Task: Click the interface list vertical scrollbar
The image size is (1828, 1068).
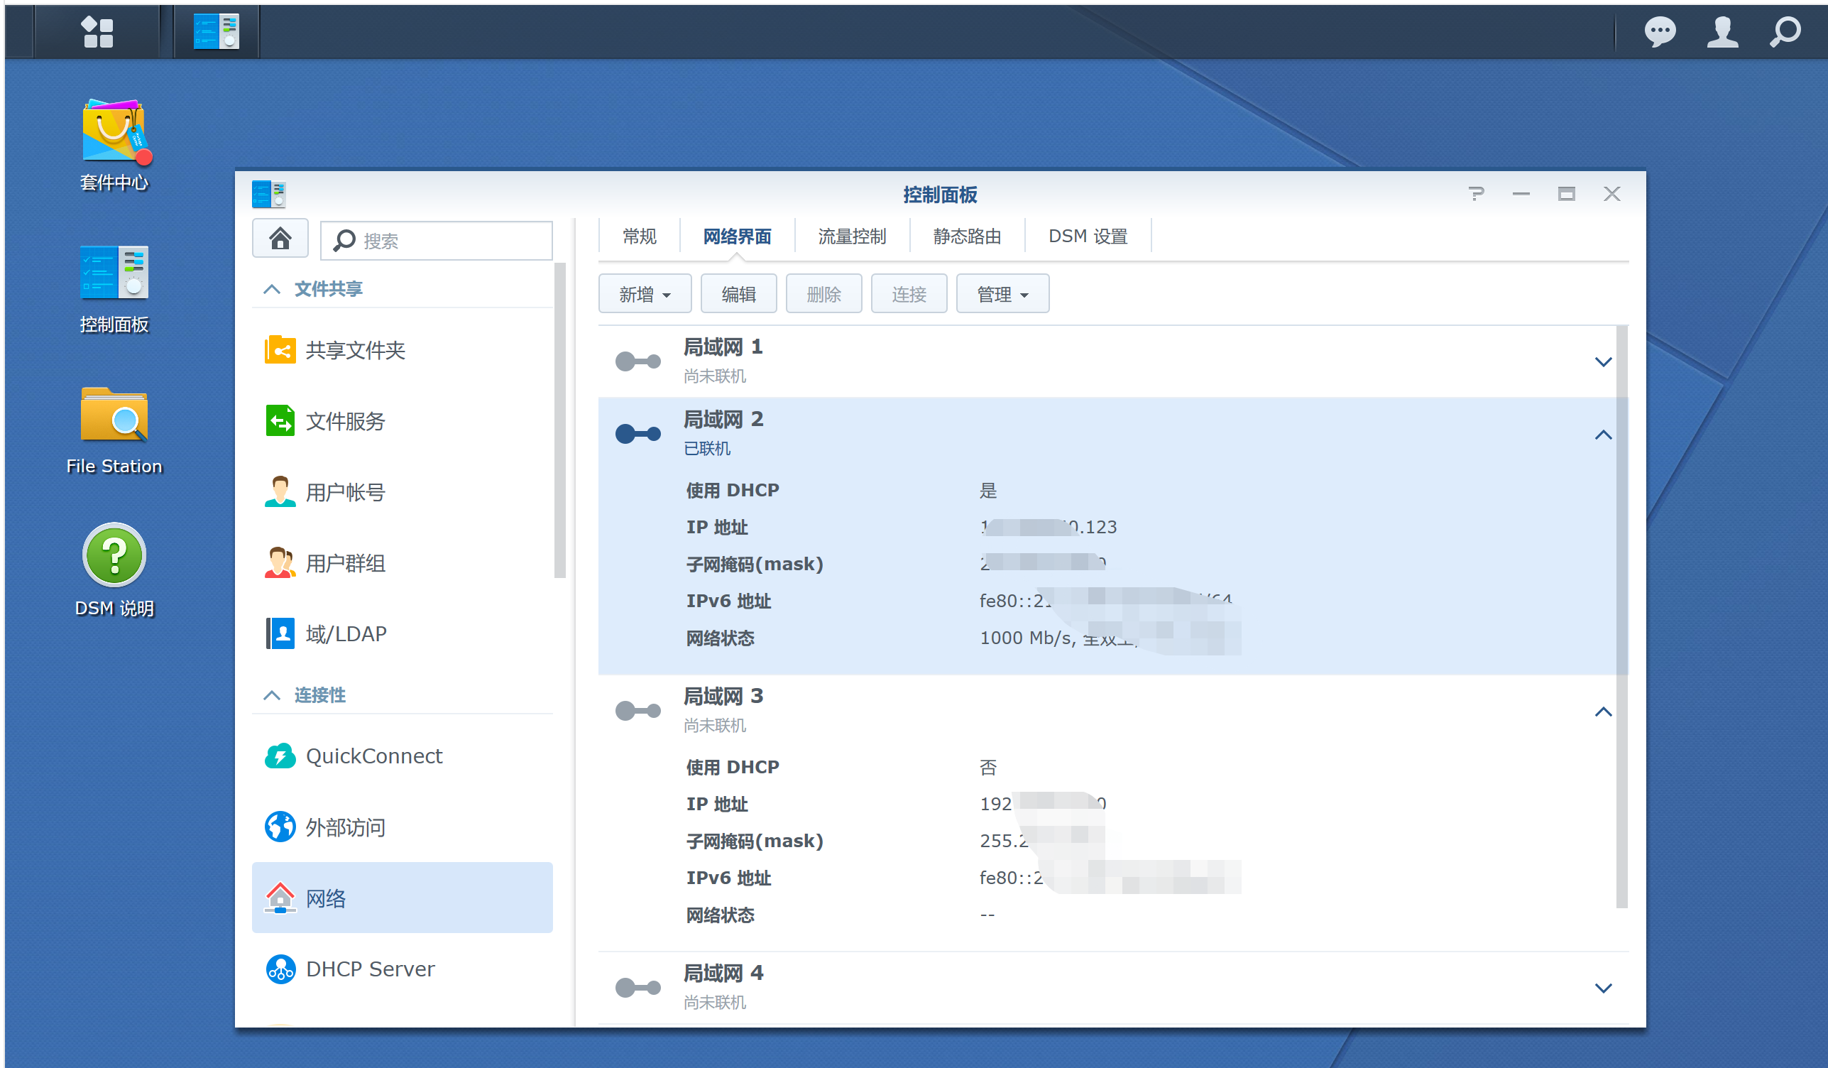Action: [x=1622, y=616]
